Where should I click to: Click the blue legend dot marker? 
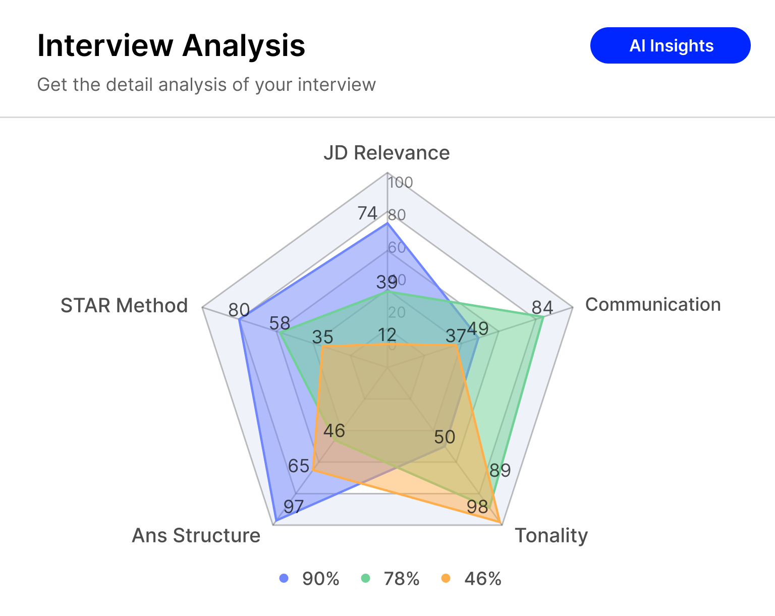click(x=285, y=579)
